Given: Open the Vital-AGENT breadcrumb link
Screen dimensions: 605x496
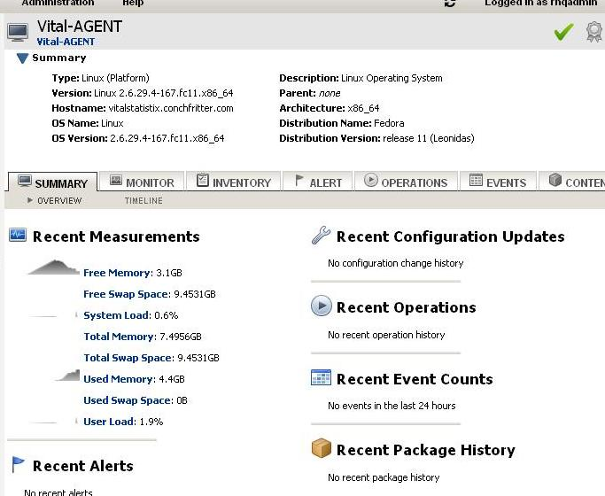Looking at the screenshot, I should tap(66, 42).
